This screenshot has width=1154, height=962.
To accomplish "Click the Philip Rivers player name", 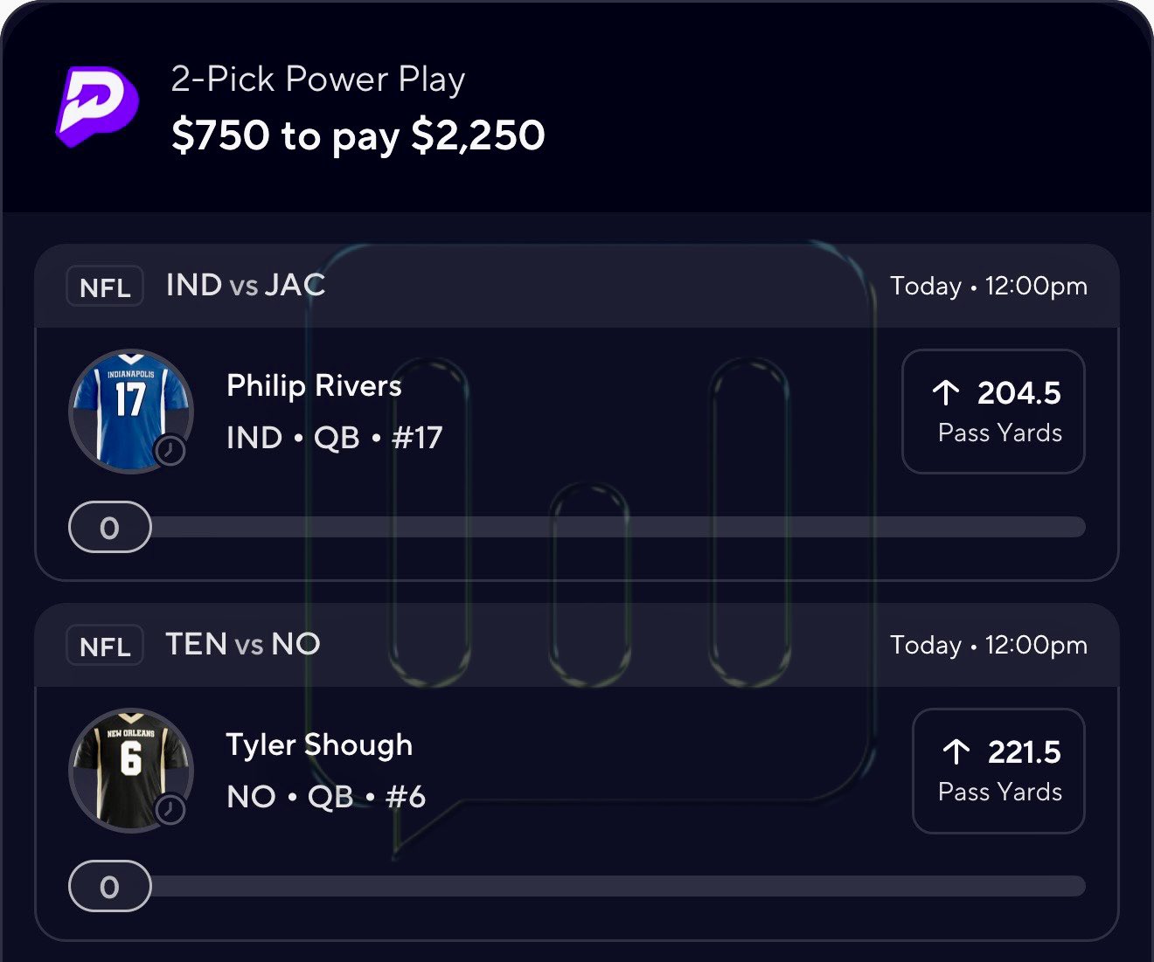I will (314, 385).
